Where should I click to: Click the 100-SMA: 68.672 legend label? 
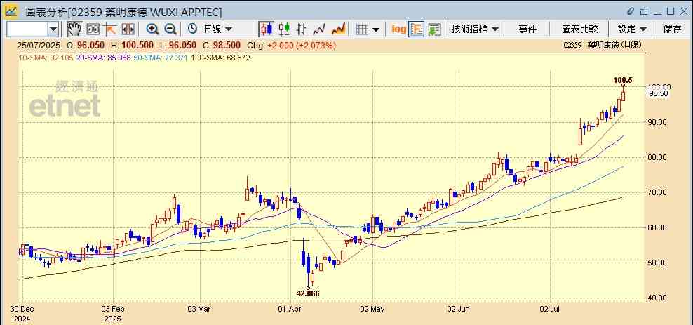click(x=220, y=58)
